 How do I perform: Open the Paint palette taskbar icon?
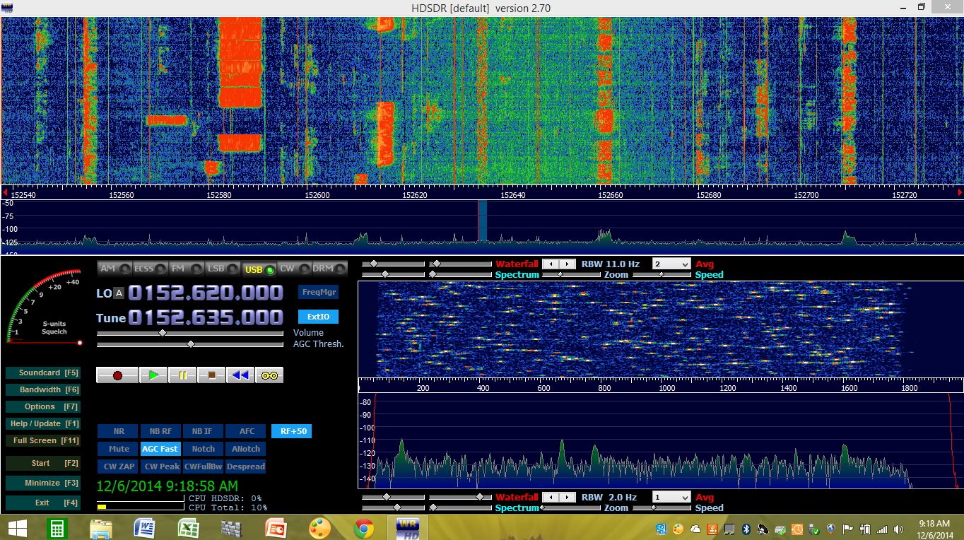coord(319,528)
